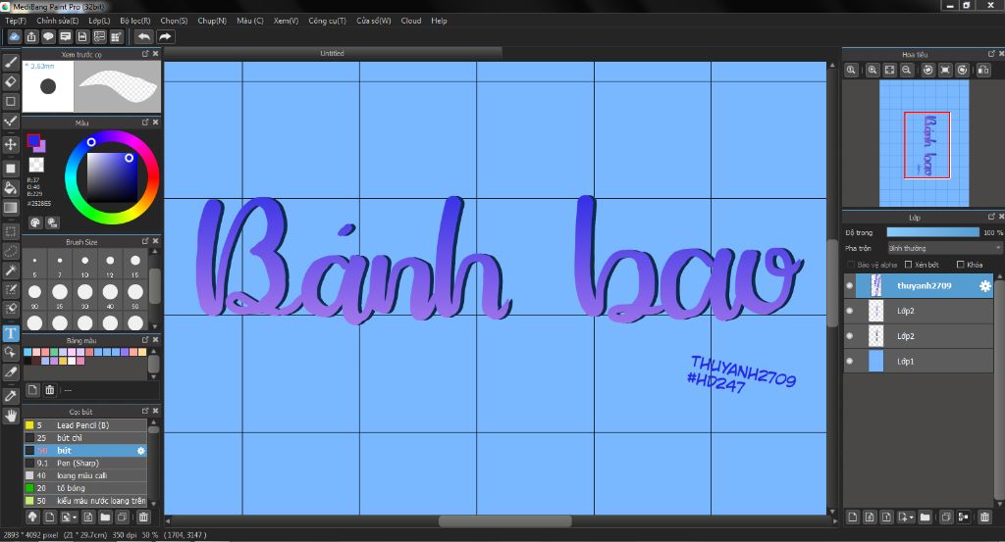The height and width of the screenshot is (542, 1005).
Task: Select the transparent color swatch
Action: click(x=36, y=165)
